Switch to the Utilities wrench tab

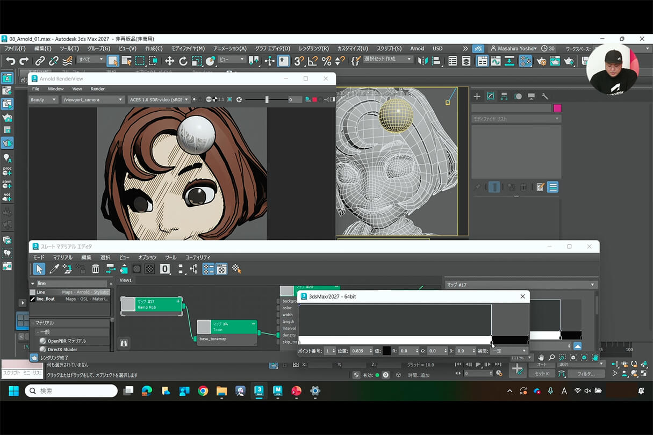544,97
